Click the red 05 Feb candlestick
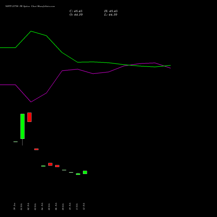 pos(50,164)
